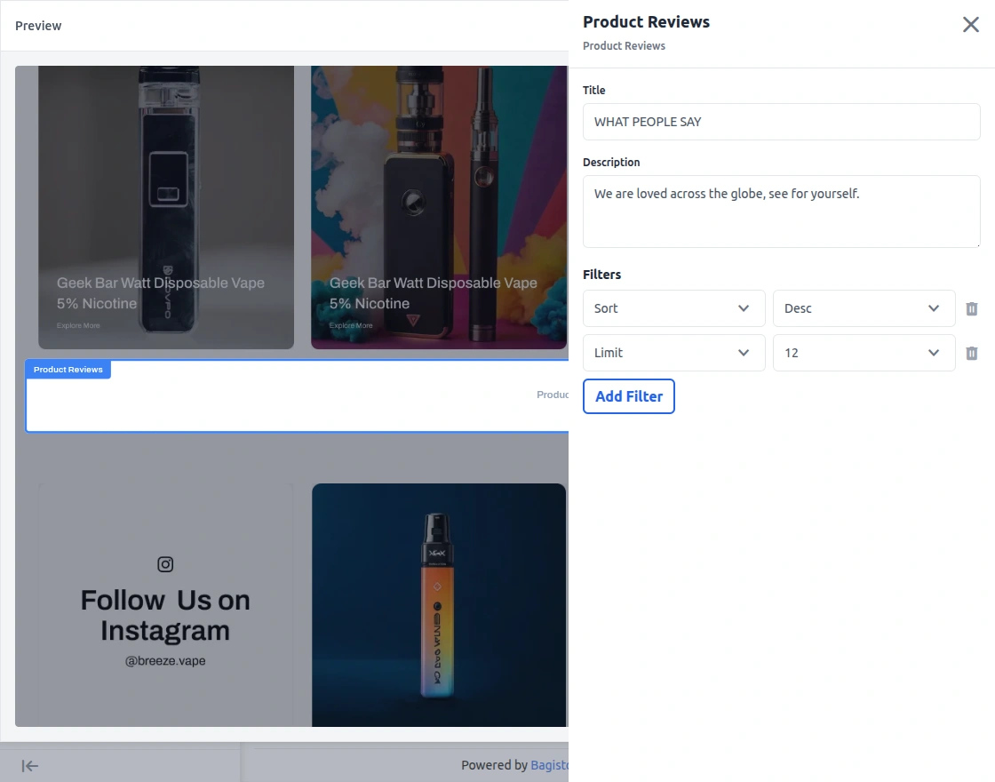Click the Add Filter button
The height and width of the screenshot is (782, 995).
point(629,396)
